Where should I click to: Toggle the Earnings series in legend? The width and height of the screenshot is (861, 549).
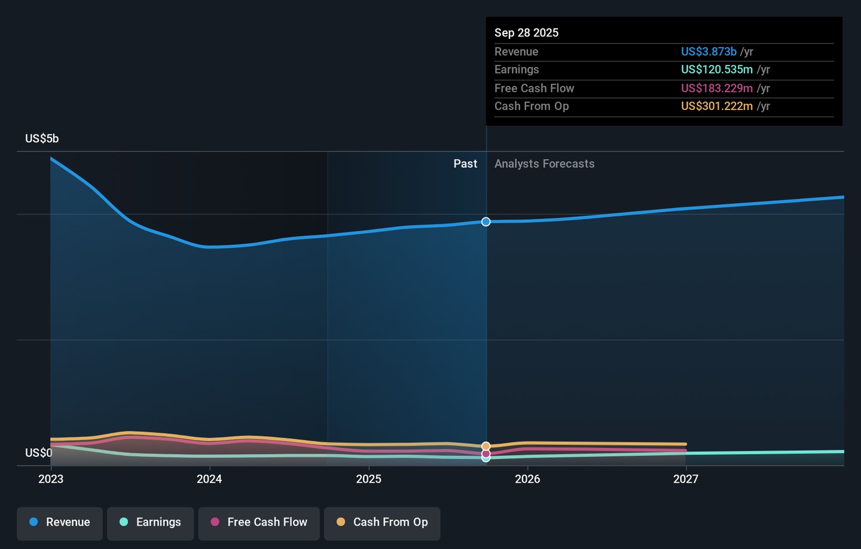tap(151, 522)
